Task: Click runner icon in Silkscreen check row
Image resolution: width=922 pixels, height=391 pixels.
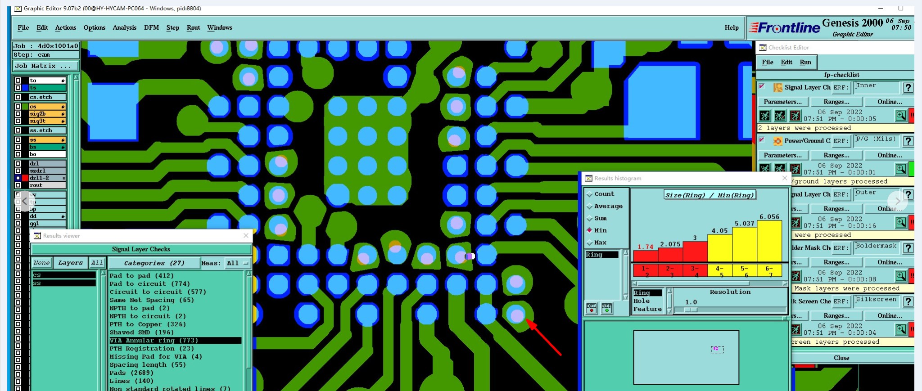Action: pyautogui.click(x=796, y=329)
